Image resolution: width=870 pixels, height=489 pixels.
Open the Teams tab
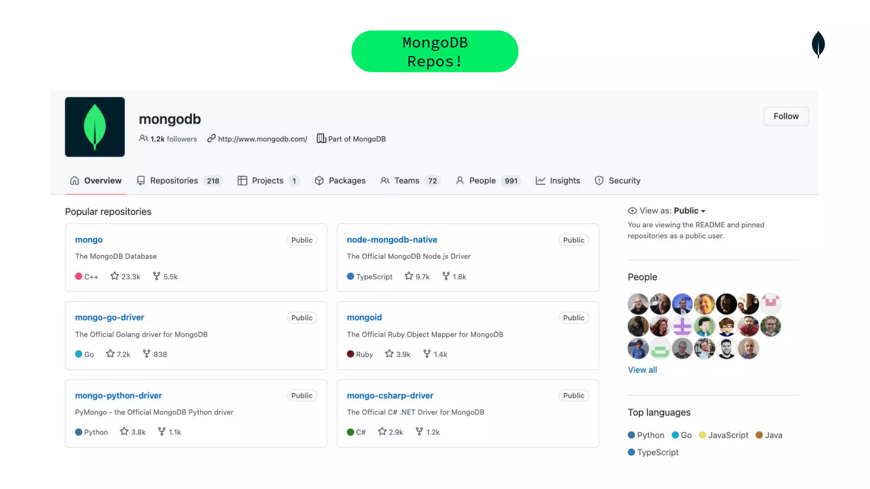coord(410,180)
